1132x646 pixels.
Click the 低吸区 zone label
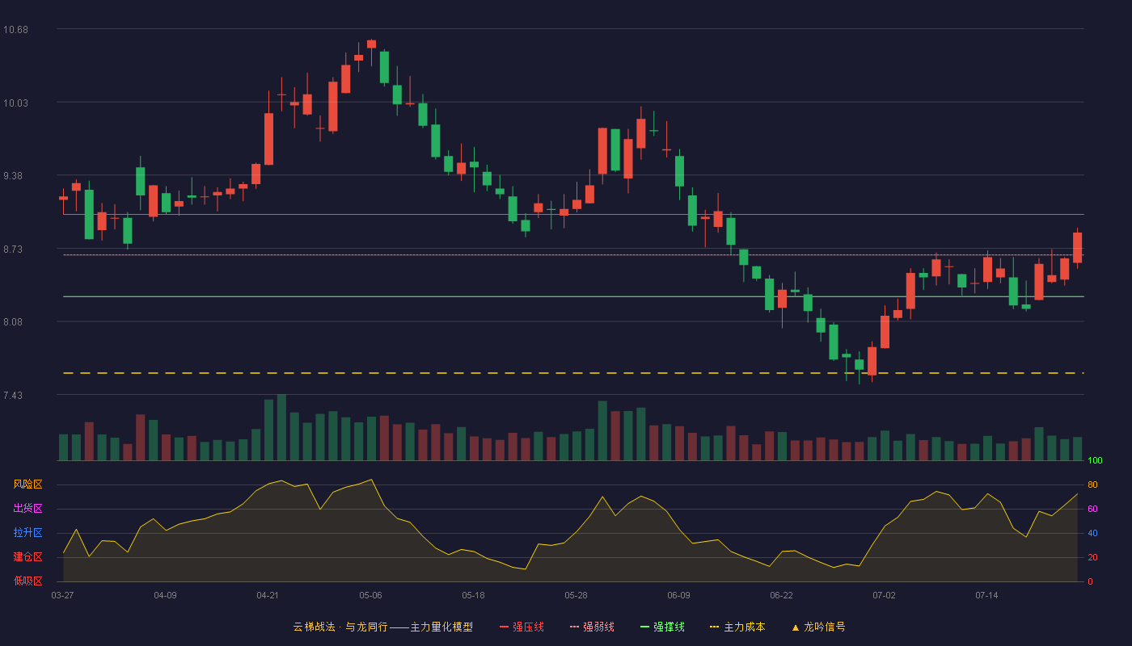click(27, 581)
